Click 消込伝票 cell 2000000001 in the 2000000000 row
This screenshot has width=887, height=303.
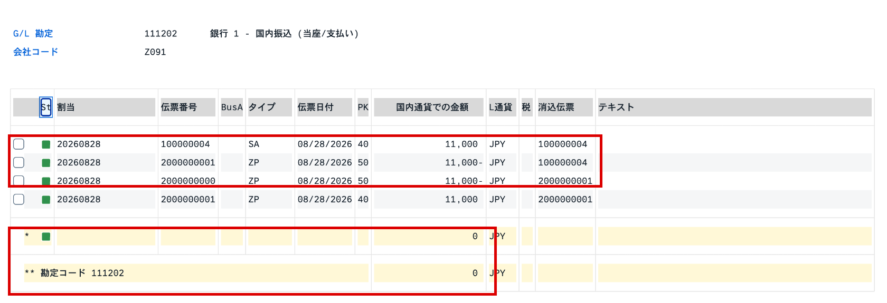pyautogui.click(x=565, y=181)
